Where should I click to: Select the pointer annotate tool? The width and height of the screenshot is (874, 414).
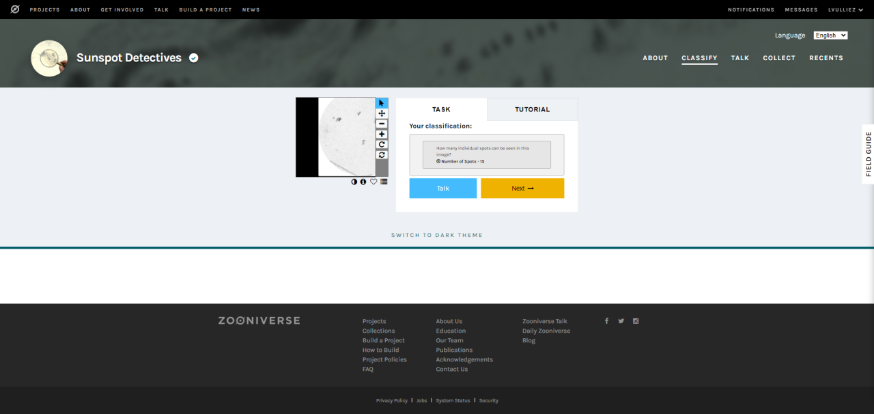pyautogui.click(x=382, y=103)
